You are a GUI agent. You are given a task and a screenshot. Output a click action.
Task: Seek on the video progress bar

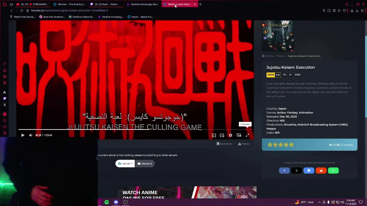pos(135,130)
